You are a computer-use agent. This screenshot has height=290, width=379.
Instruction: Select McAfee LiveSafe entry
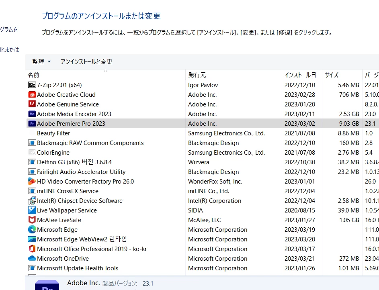[59, 220]
